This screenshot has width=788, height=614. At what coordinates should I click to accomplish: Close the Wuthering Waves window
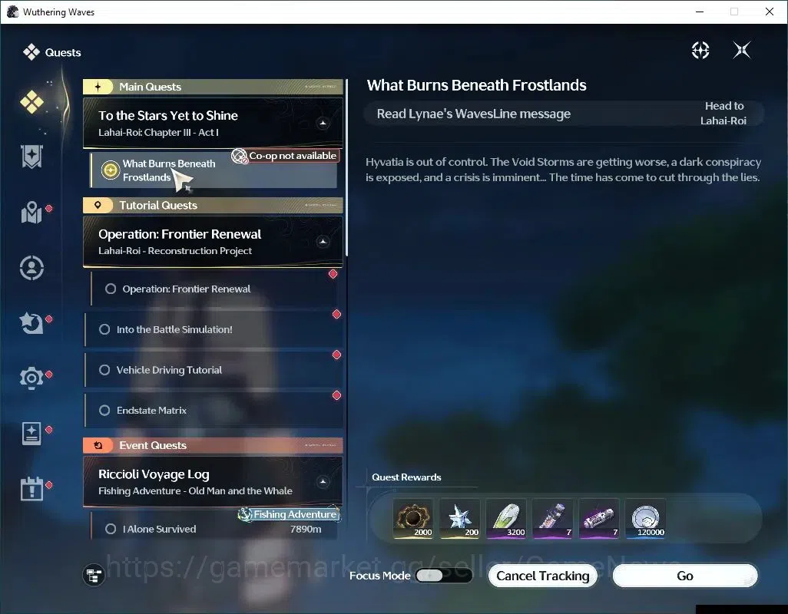coord(770,12)
